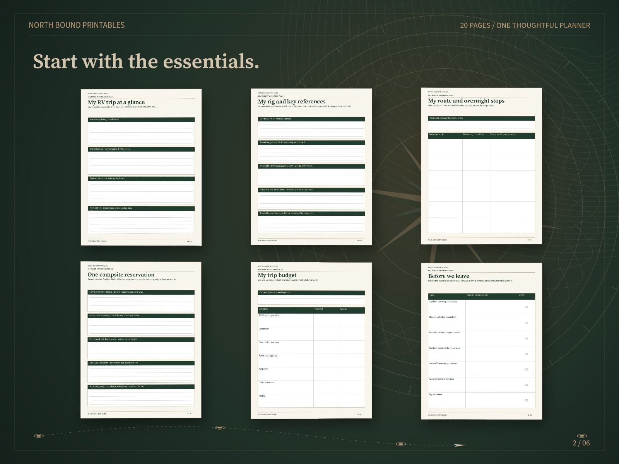This screenshot has height=464, width=619.
Task: Click the 'Route checked with / date / units' field
Action: 482,123
